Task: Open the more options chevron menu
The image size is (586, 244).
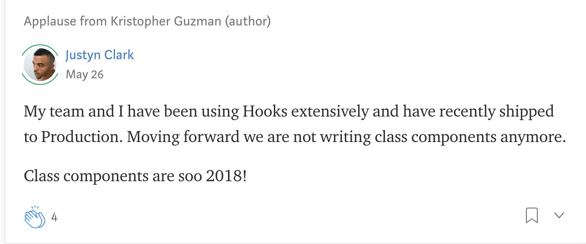Action: click(559, 215)
